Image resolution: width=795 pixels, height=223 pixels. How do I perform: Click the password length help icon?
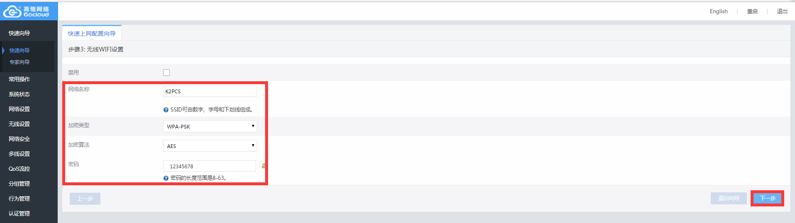click(166, 178)
